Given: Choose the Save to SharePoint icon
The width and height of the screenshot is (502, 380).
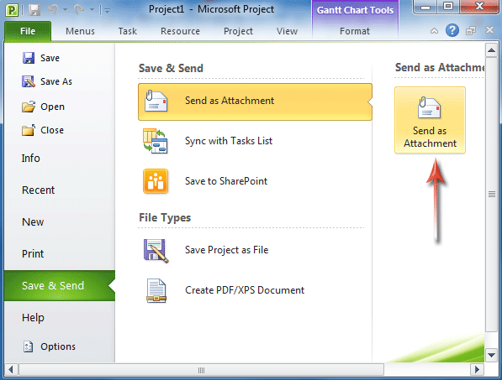Looking at the screenshot, I should point(156,181).
